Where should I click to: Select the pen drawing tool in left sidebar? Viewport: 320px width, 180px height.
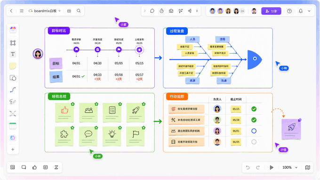point(13,102)
